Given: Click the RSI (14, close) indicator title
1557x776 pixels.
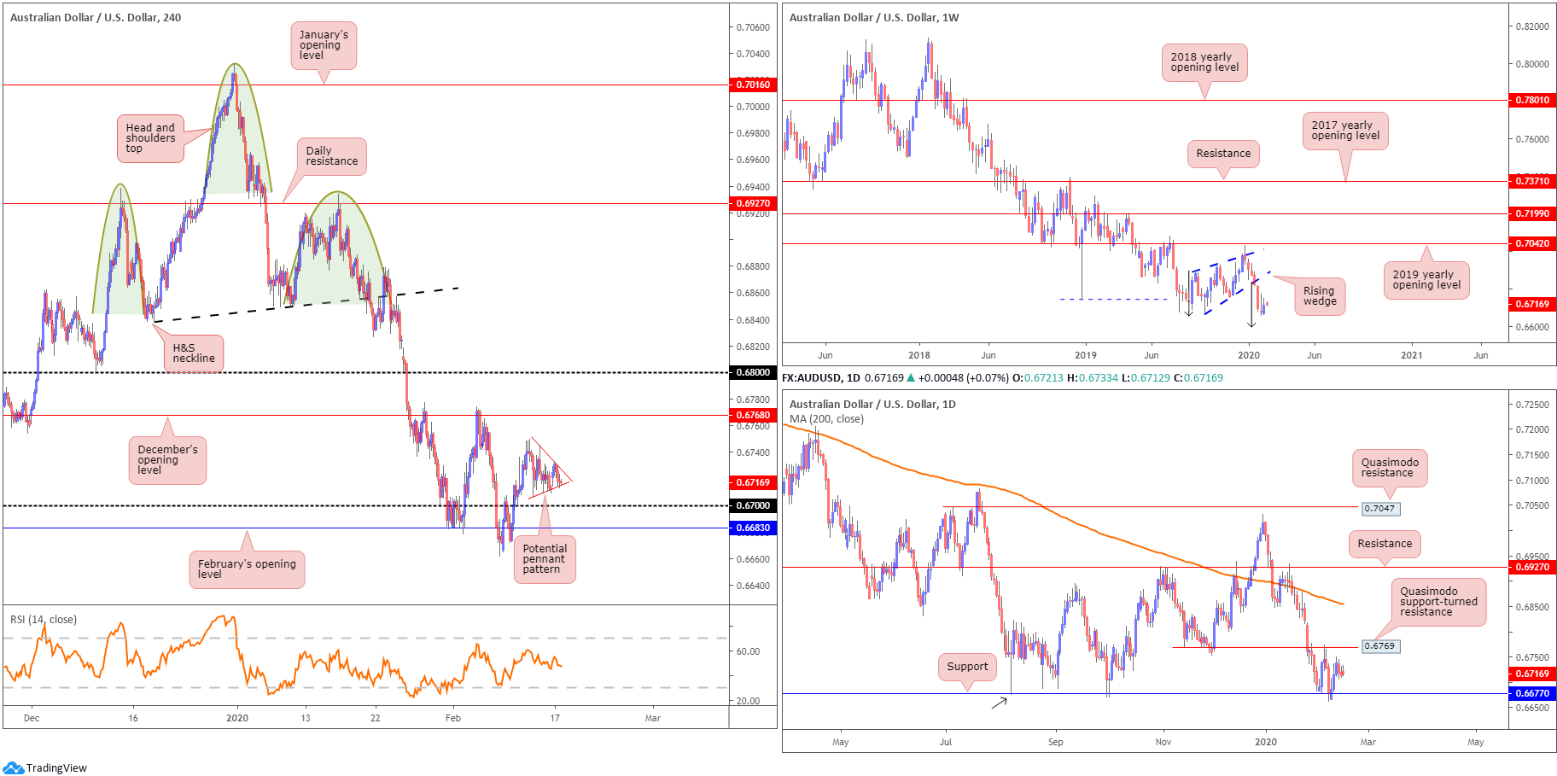Looking at the screenshot, I should (x=44, y=620).
